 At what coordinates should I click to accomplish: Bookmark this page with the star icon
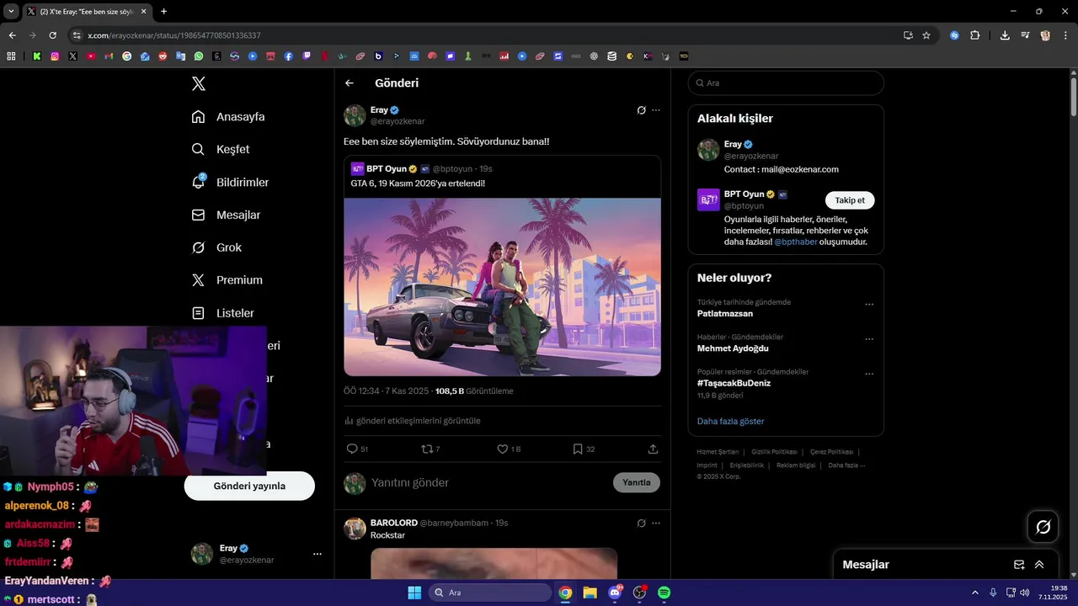[926, 35]
